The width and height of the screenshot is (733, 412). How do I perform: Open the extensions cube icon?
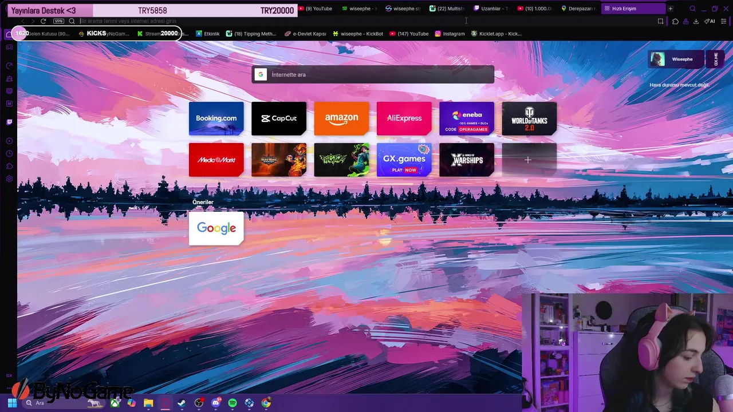click(x=675, y=21)
